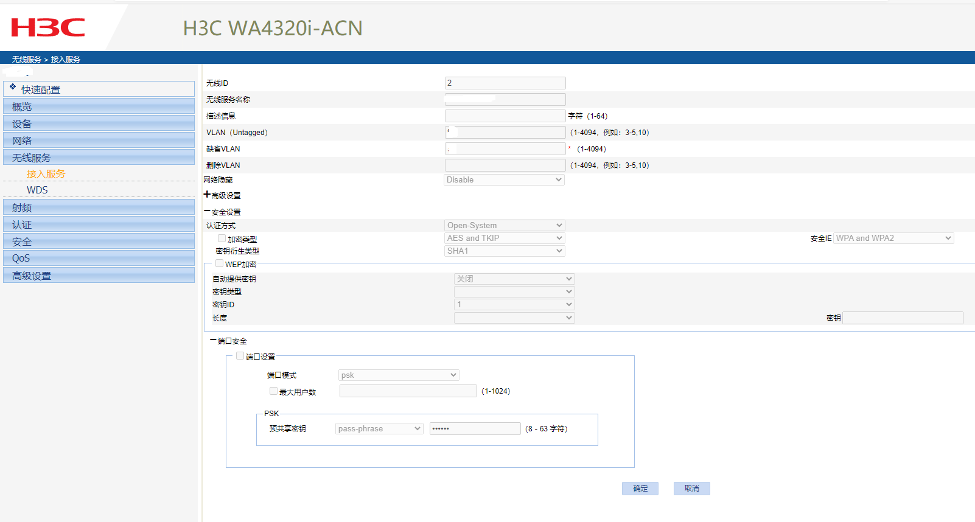This screenshot has width=975, height=522.
Task: Open the 高级设置 sidebar menu
Action: tap(99, 276)
